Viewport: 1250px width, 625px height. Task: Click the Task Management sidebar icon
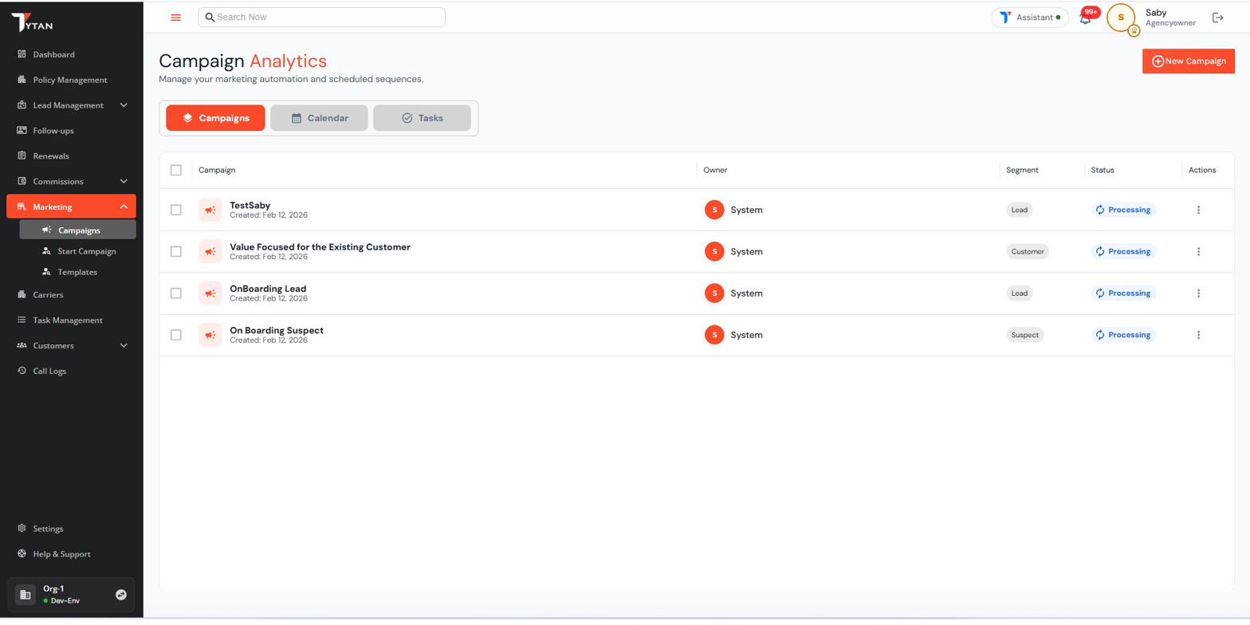[x=22, y=320]
